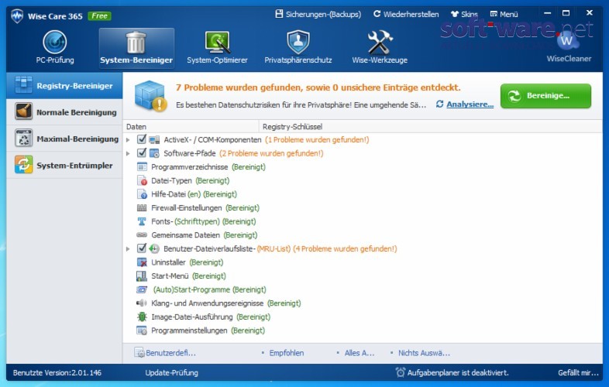Click the Gemeinsame Dateien row icon
The image size is (609, 387).
pos(142,235)
